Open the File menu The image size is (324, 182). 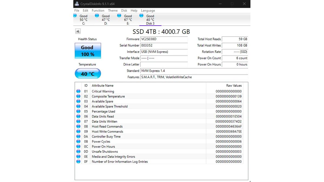tap(77, 11)
